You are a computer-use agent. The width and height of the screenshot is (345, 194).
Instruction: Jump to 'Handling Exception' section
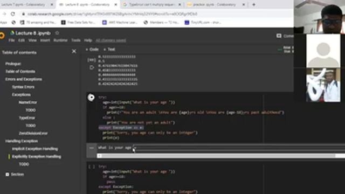[x=22, y=141]
